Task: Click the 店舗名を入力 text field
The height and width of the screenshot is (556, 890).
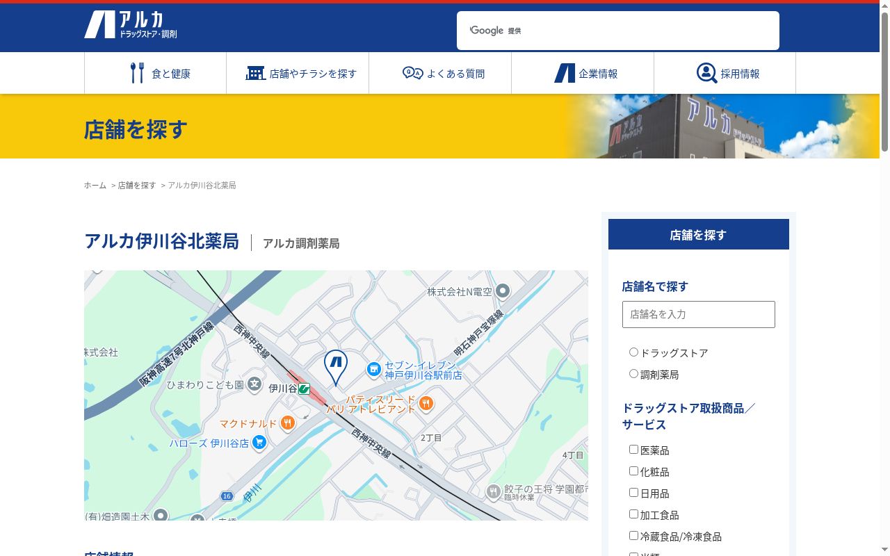Action: click(x=699, y=314)
